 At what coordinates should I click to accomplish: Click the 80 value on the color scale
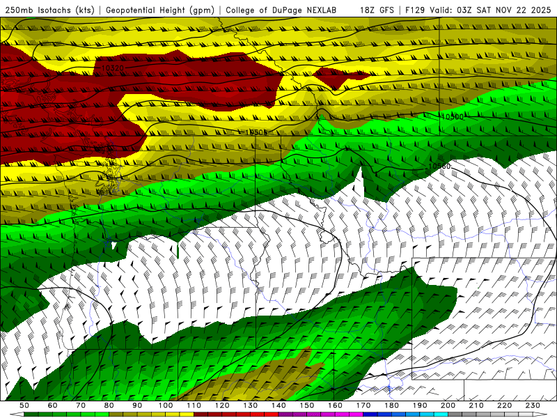[x=109, y=405]
